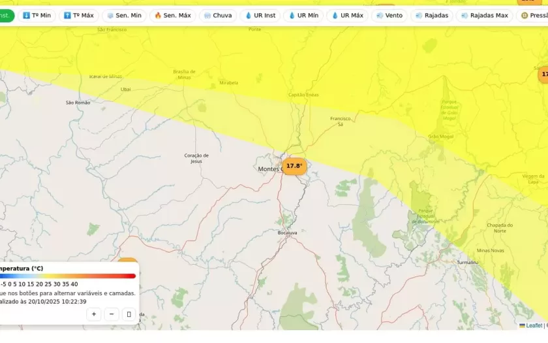Click the zoom in plus button

pyautogui.click(x=94, y=314)
